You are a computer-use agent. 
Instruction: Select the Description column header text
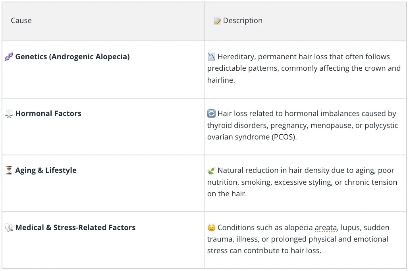click(x=243, y=20)
